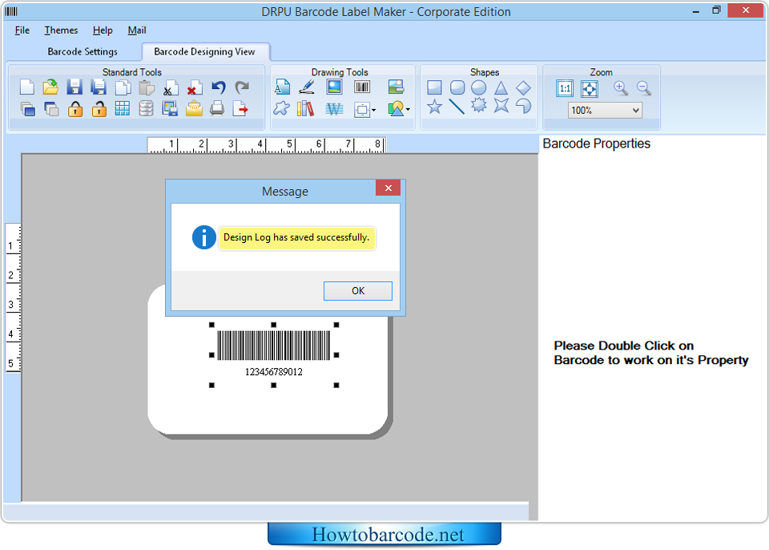This screenshot has width=769, height=550.
Task: Click the books library icon
Action: point(305,108)
